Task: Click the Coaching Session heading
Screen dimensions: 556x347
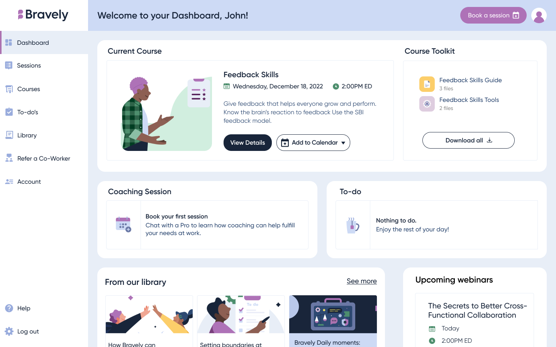Action: [x=140, y=192]
